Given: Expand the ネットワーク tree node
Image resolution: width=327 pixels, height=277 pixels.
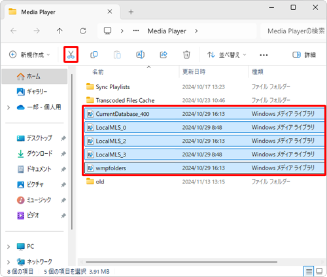Looking at the screenshot, I should [9, 262].
